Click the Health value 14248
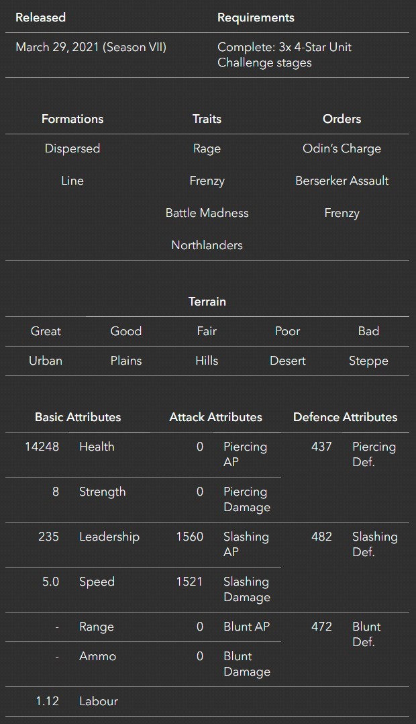The height and width of the screenshot is (724, 416). coord(42,447)
